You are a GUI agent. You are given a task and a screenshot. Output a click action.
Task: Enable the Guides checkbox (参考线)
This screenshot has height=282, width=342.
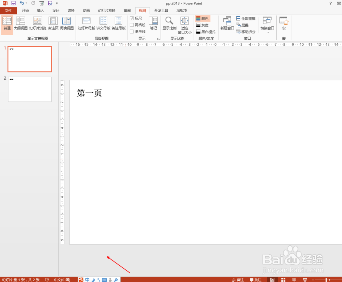click(x=132, y=31)
